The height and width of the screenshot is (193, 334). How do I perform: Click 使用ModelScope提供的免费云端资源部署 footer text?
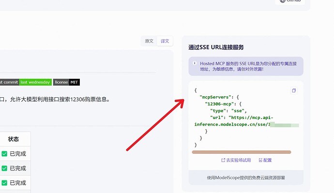coord(246,178)
